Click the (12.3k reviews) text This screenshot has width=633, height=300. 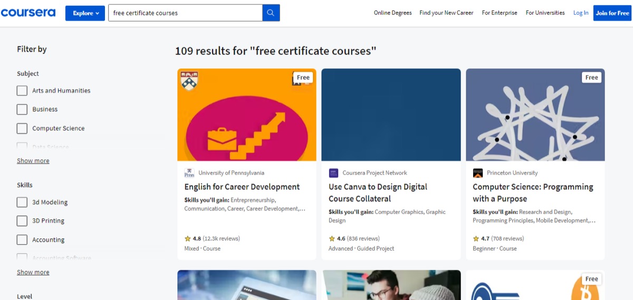coord(222,238)
